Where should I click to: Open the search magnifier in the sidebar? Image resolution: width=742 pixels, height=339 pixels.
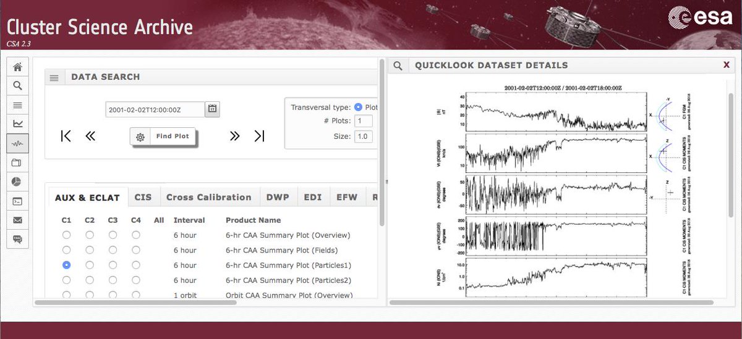pos(17,86)
